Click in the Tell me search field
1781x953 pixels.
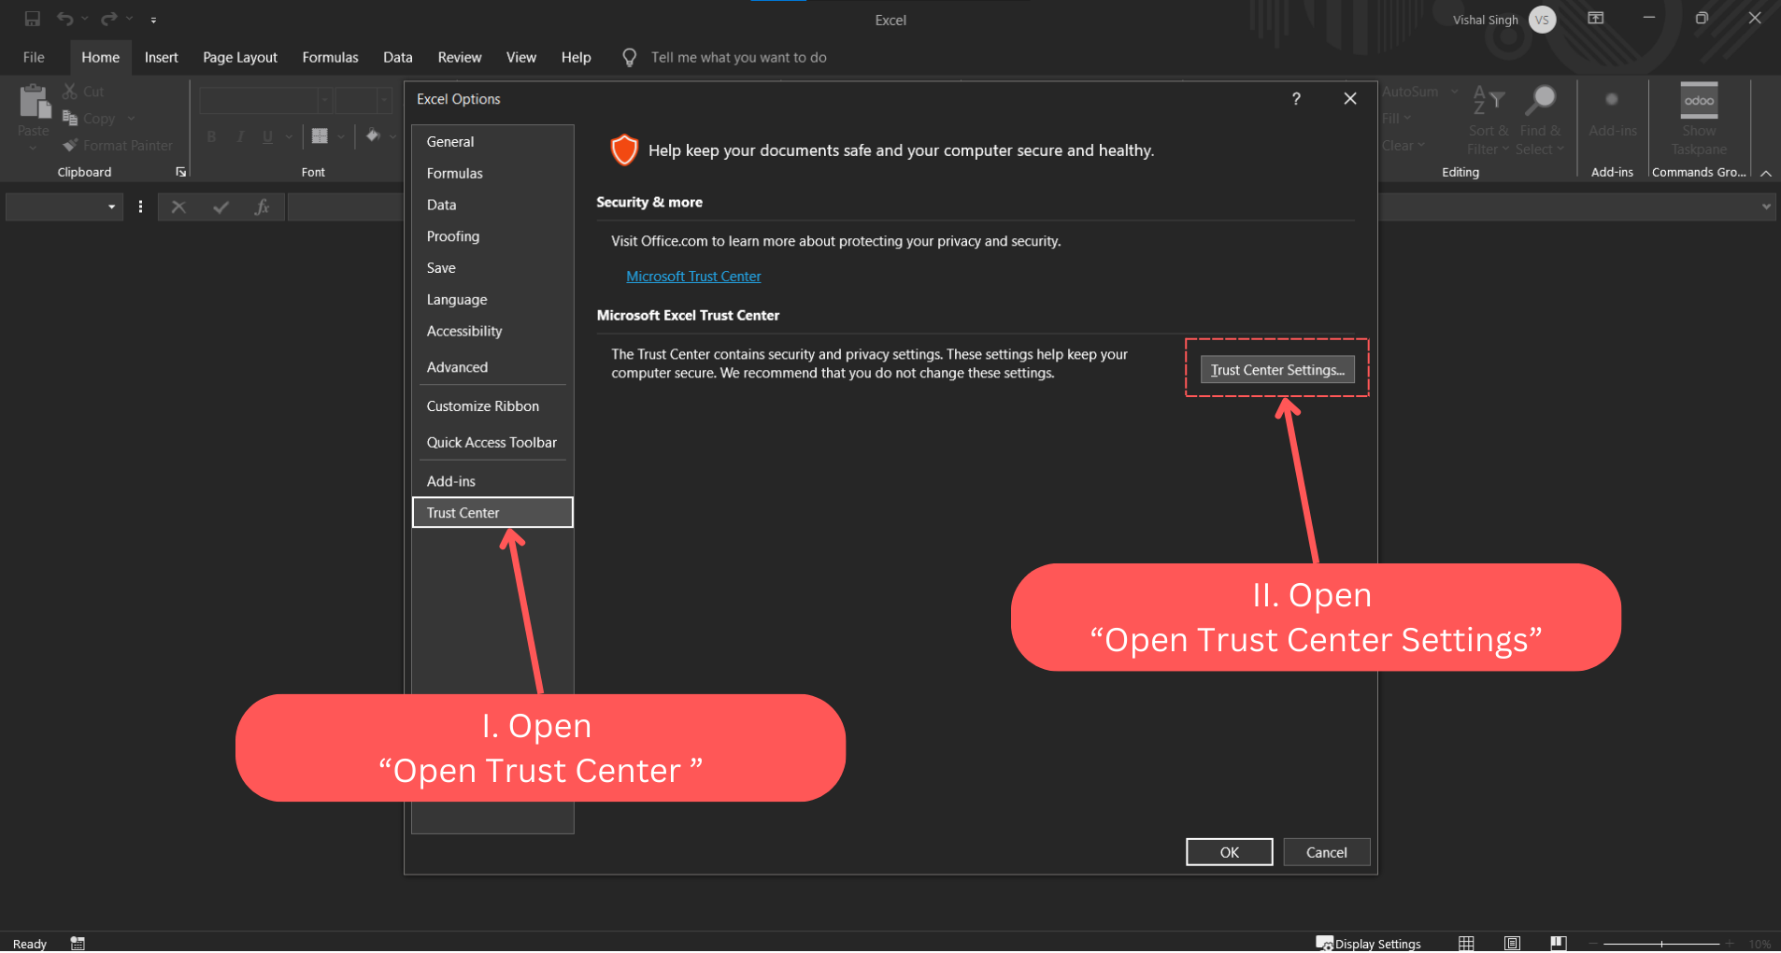click(738, 58)
